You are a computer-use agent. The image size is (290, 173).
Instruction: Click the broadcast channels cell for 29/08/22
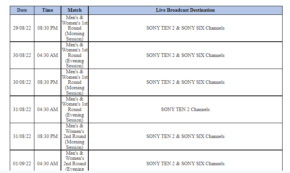(x=185, y=28)
